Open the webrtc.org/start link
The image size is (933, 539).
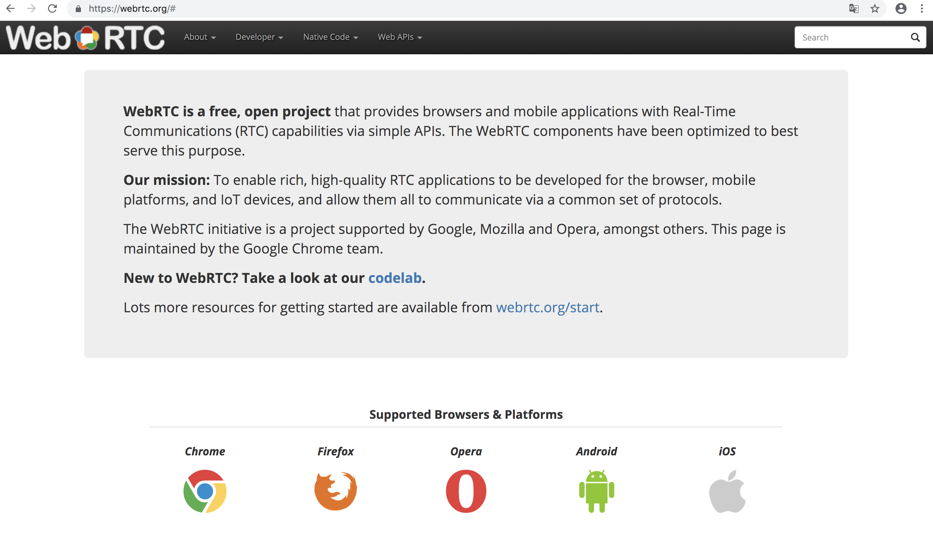[547, 307]
